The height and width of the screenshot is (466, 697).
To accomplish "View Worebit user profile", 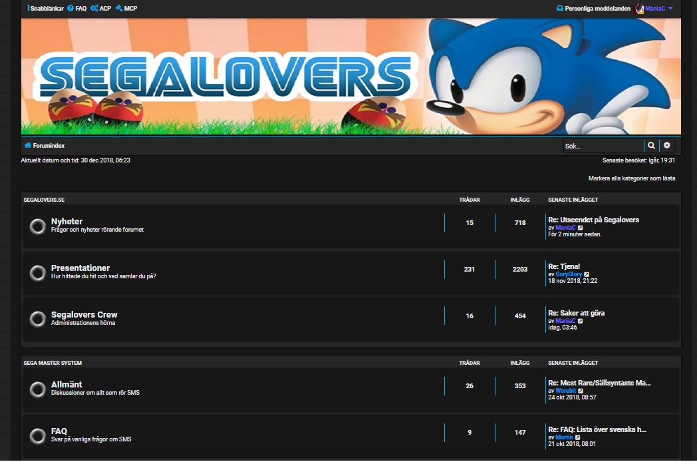I will click(x=566, y=390).
